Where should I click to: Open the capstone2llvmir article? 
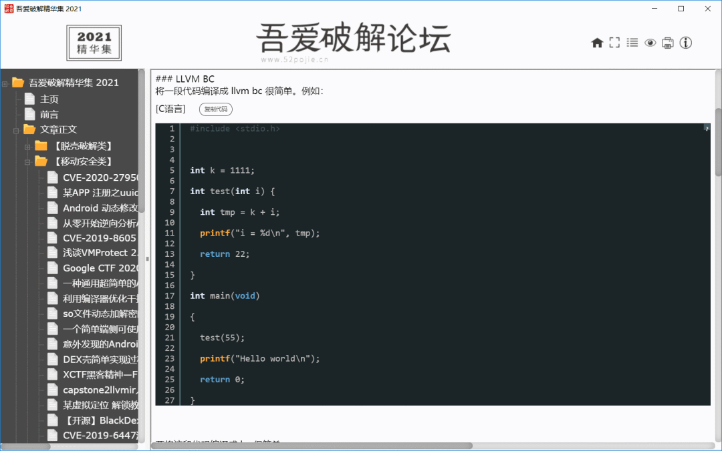[x=100, y=390]
